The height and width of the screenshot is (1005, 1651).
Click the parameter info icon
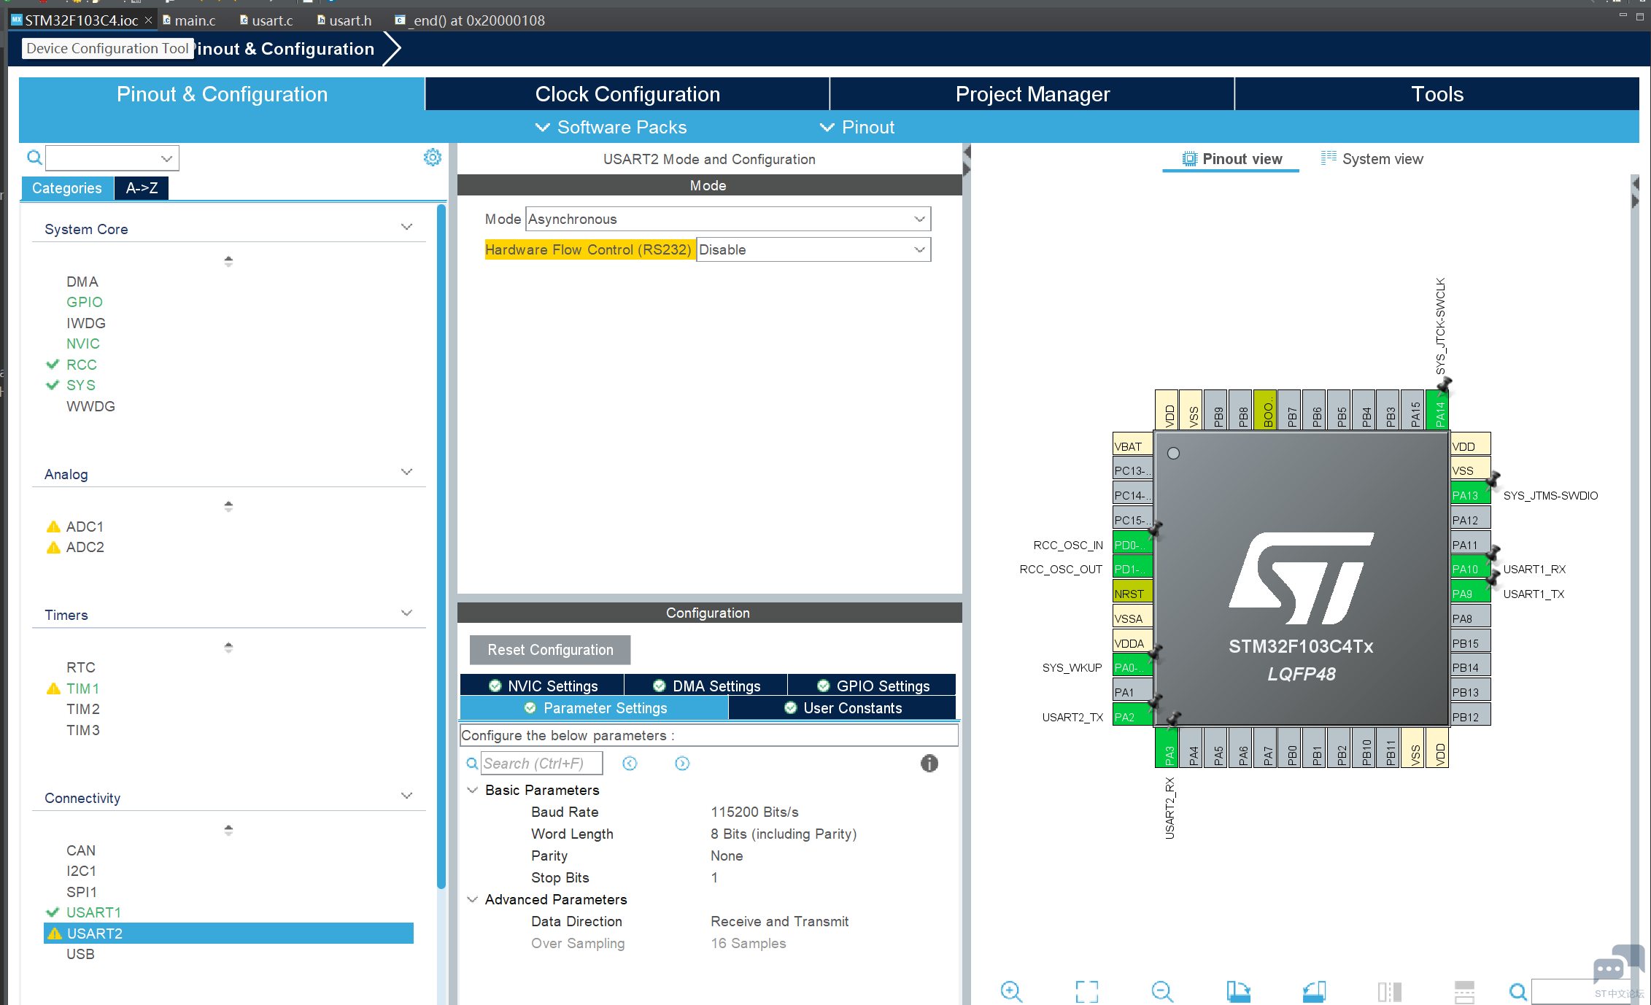point(929,764)
